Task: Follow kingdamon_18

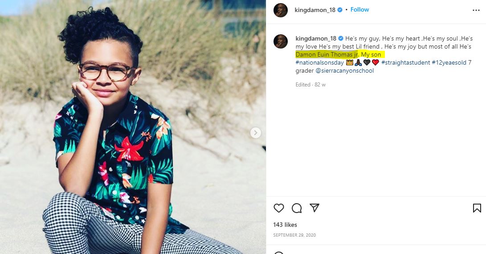Action: (x=359, y=10)
